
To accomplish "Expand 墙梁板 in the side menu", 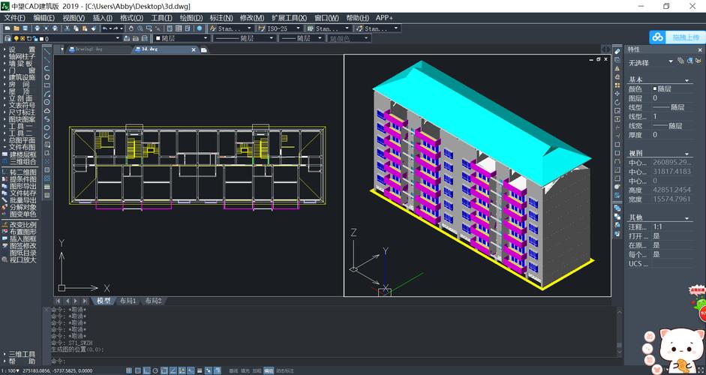I will click(20, 64).
